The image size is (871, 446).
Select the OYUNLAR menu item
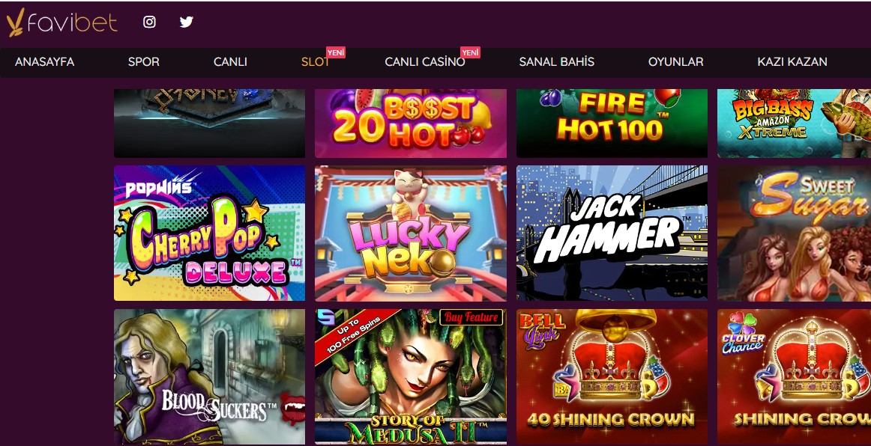pos(676,62)
